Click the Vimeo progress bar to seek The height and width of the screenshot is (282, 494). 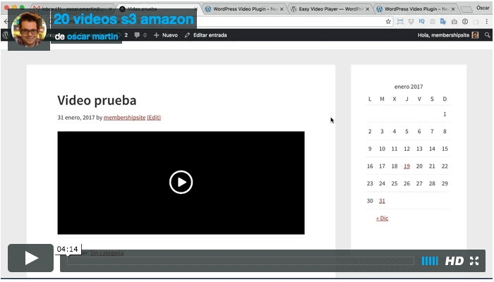point(241,261)
